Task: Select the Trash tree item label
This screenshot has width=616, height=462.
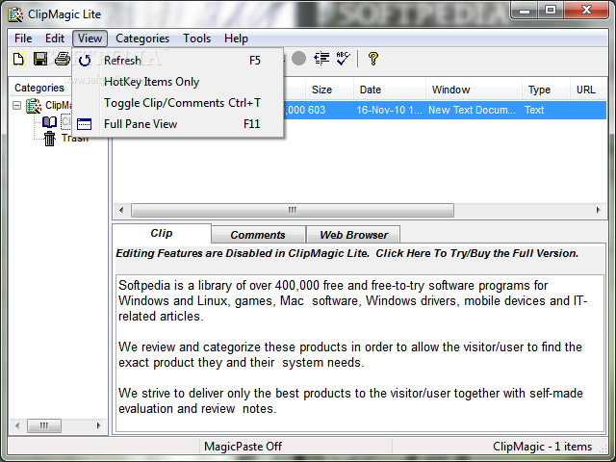Action: [75, 139]
